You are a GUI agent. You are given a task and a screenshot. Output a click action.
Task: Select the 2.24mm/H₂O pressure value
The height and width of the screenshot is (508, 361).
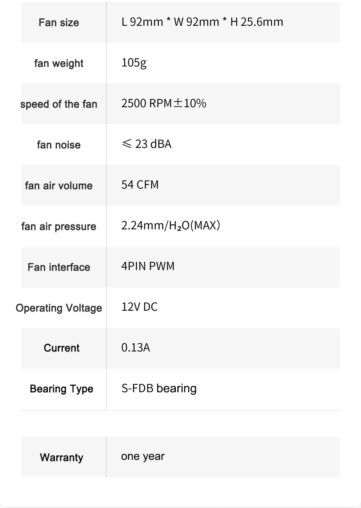(170, 225)
